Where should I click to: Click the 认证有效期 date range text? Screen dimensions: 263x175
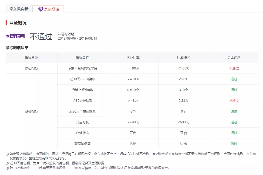coord(77,38)
